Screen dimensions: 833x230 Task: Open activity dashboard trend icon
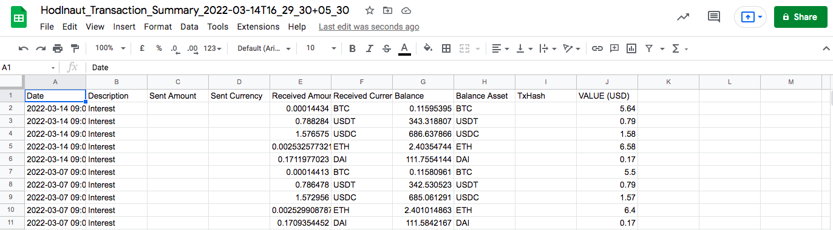(x=683, y=17)
